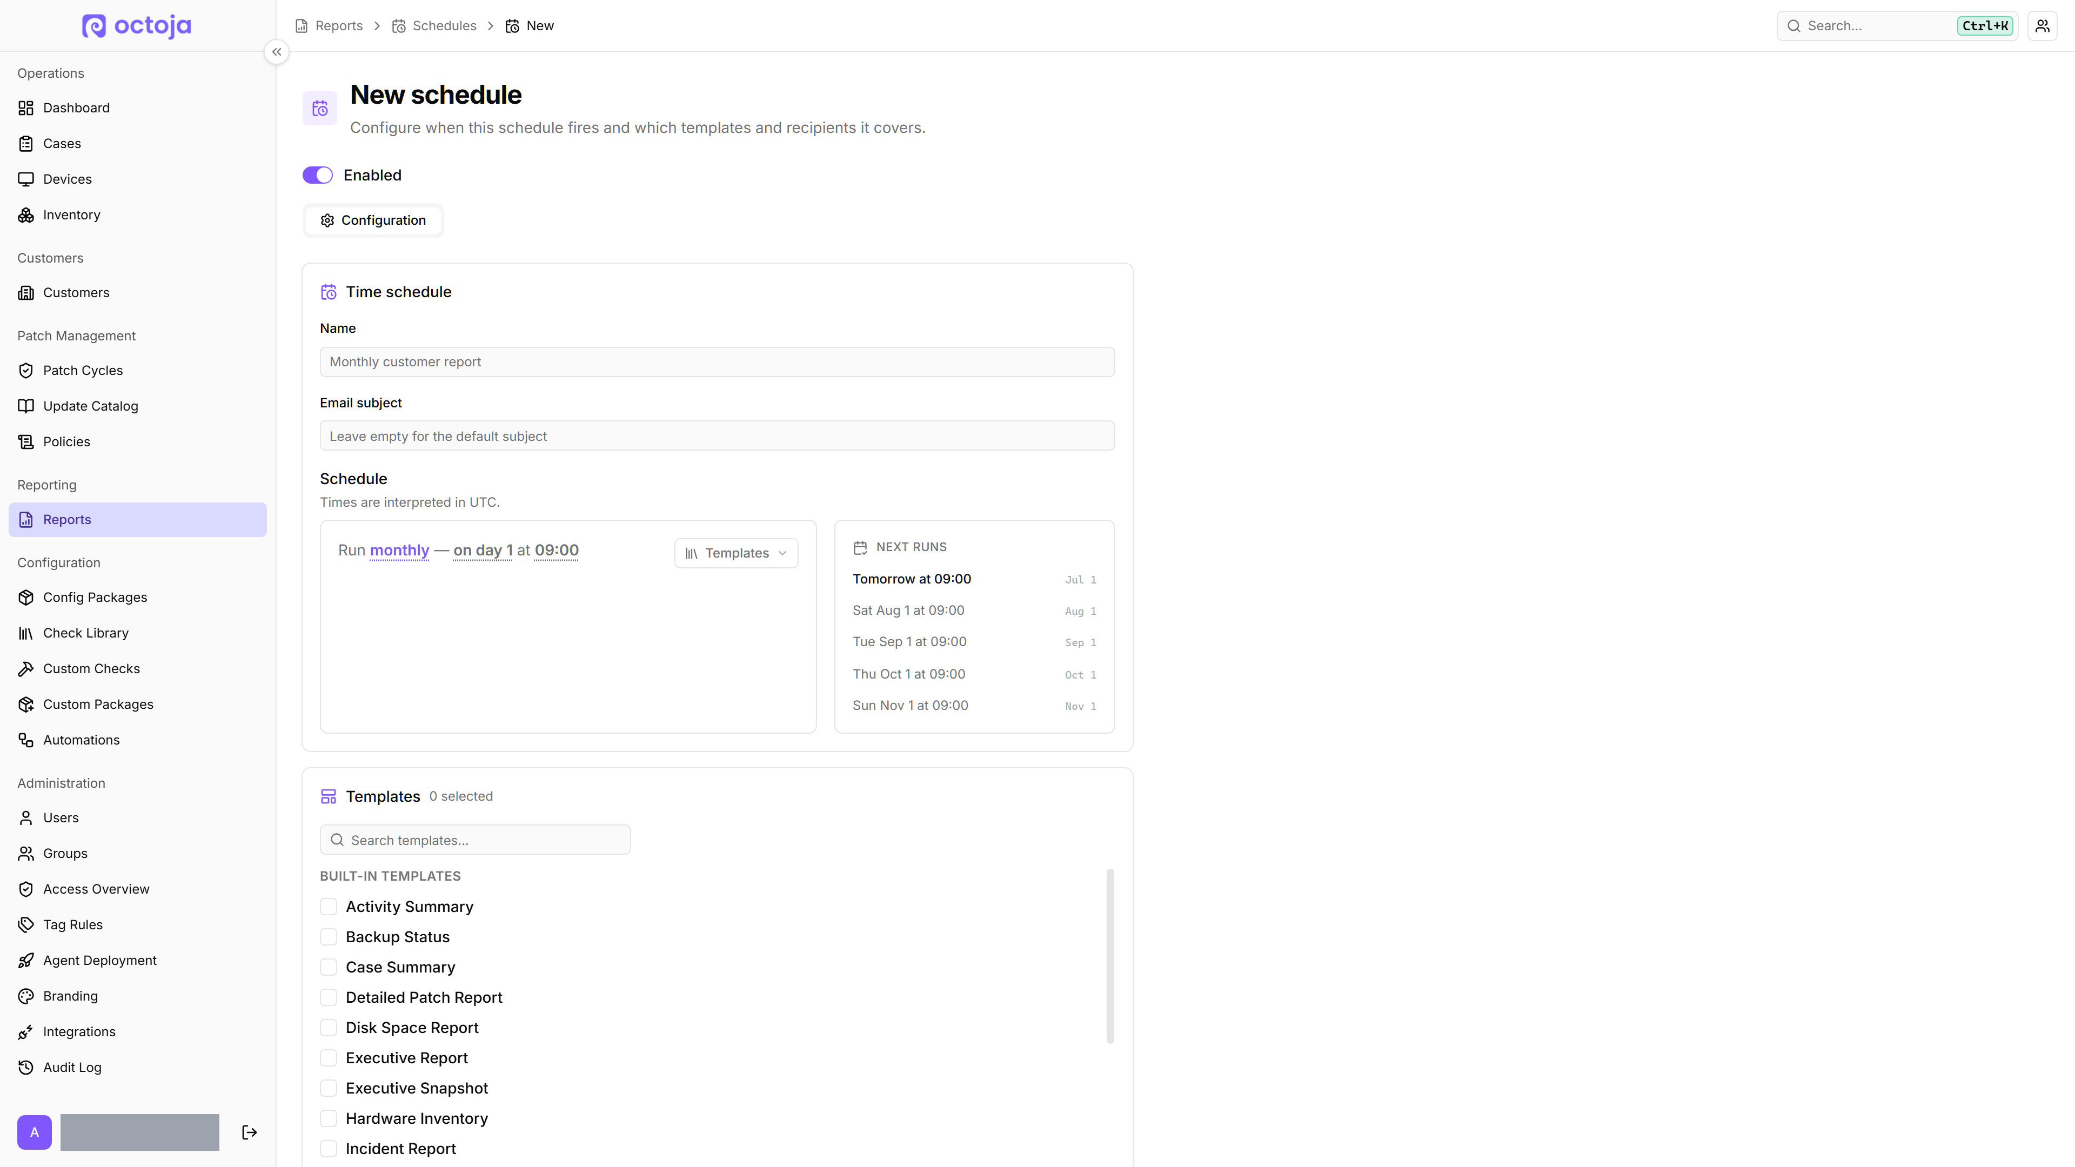The width and height of the screenshot is (2075, 1167).
Task: Open Branding settings
Action: (138, 996)
